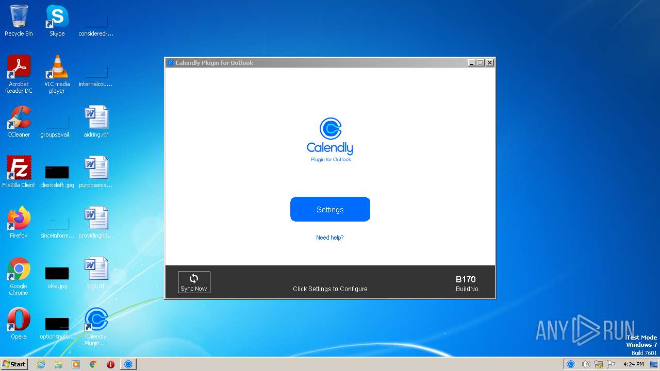Open the volume control tray icon
Image resolution: width=660 pixels, height=371 pixels.
click(x=586, y=364)
